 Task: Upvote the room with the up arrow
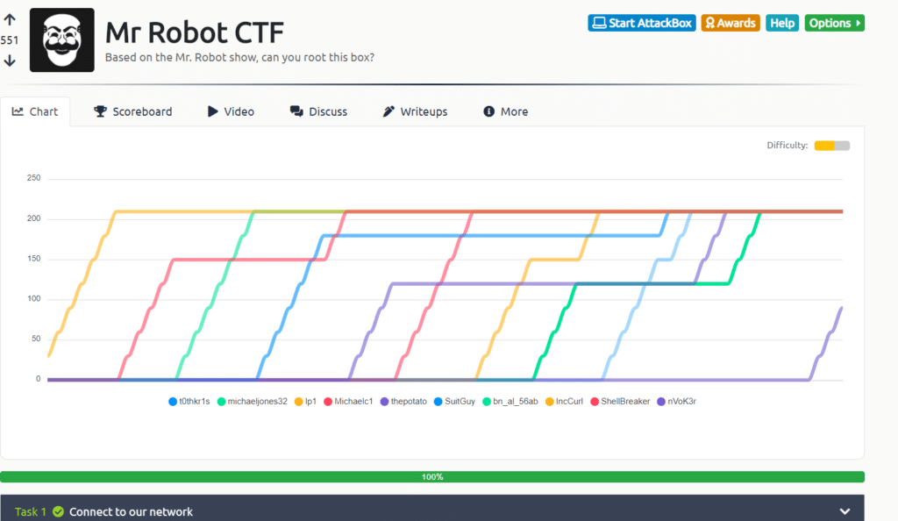tap(10, 19)
